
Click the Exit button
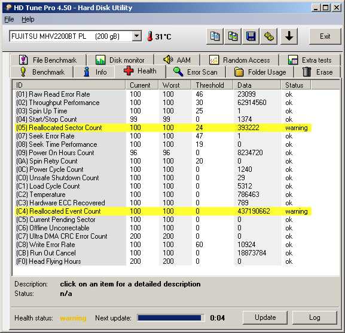[x=325, y=36]
